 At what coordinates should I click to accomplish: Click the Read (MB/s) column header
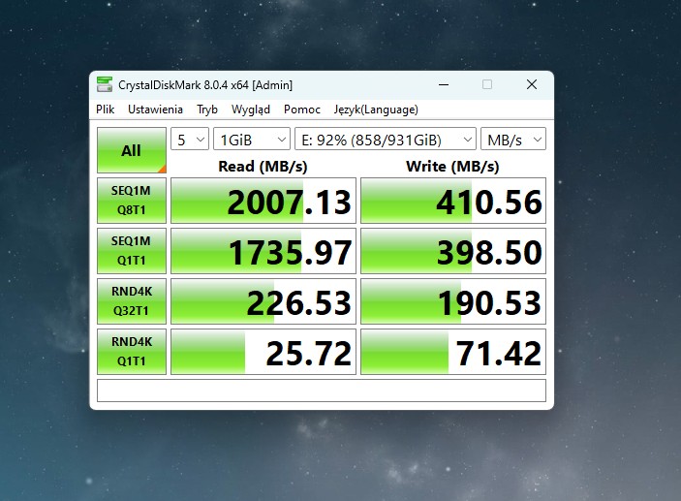(263, 167)
